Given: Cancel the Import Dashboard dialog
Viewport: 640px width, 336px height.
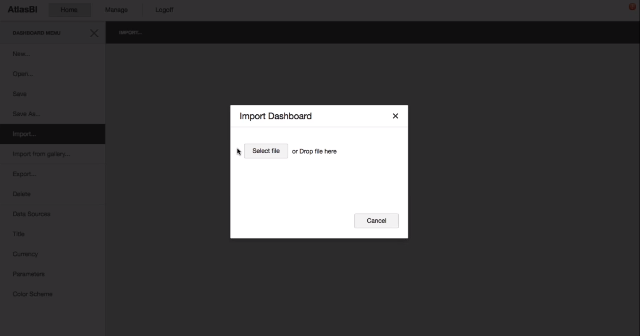Looking at the screenshot, I should click(376, 221).
